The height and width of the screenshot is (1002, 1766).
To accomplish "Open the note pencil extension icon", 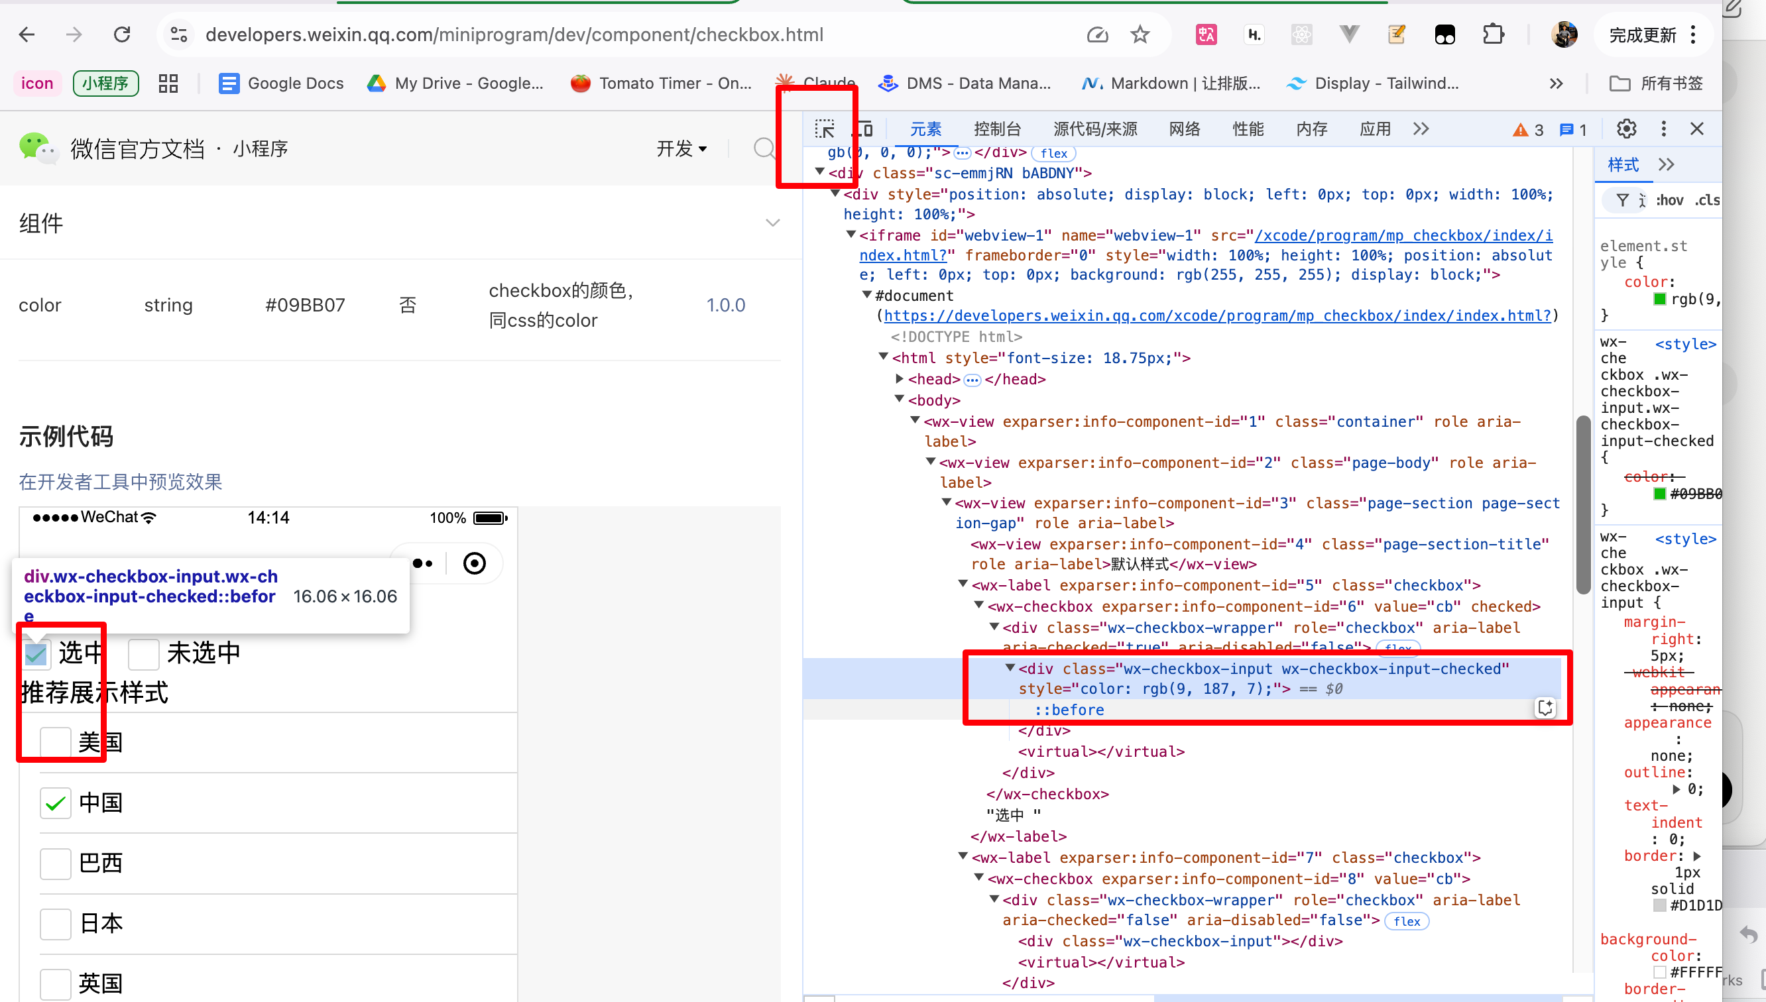I will (x=1396, y=34).
